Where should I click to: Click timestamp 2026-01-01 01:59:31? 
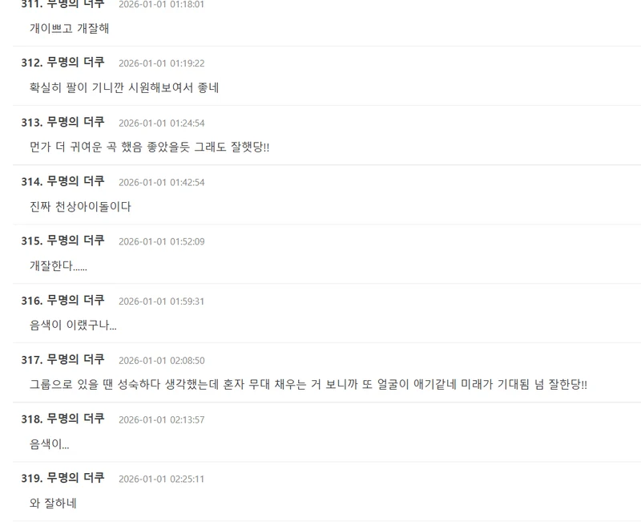click(x=162, y=301)
